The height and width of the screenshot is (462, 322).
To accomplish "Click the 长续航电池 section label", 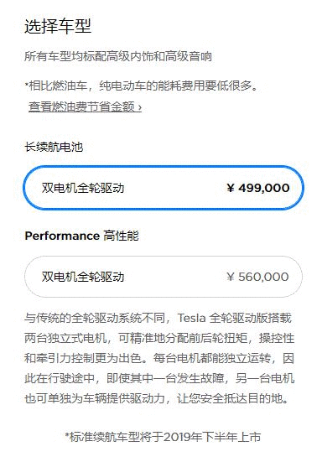I will coord(54,147).
